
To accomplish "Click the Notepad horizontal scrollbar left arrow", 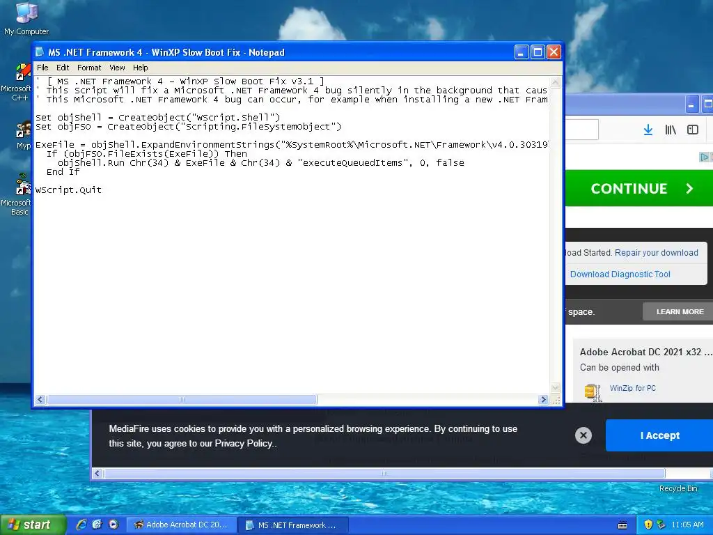I will [x=40, y=399].
